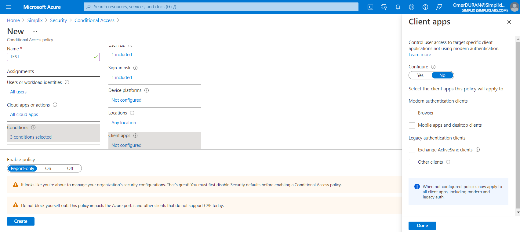The width and height of the screenshot is (520, 232).
Task: Open Cloud Shell from the top bar
Action: (370, 7)
